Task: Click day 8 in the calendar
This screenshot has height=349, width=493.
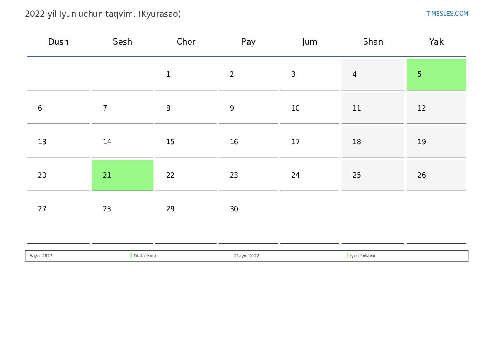Action: [186, 108]
